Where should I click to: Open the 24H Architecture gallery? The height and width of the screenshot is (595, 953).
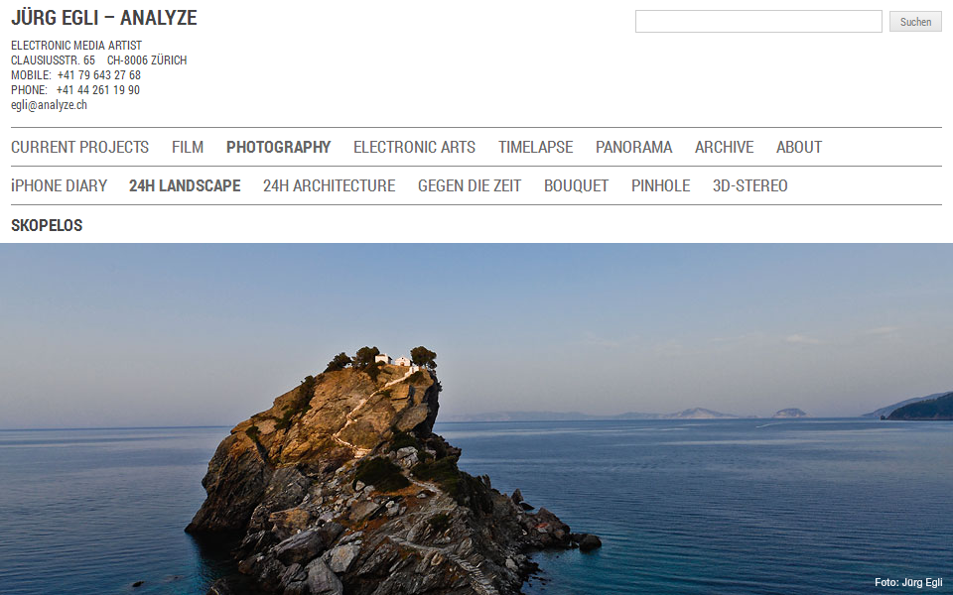(x=329, y=185)
